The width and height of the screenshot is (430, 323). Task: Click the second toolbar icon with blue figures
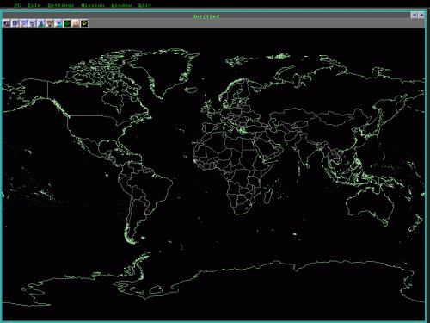point(15,23)
